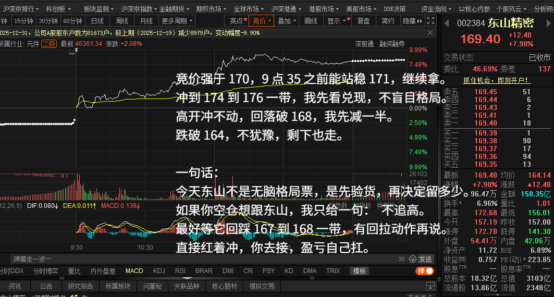Select the MACD indicator tab

[134, 271]
